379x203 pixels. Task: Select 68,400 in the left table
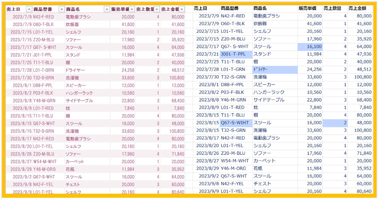tap(178, 101)
